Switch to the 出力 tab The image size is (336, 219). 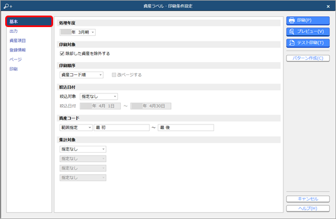tap(13, 31)
